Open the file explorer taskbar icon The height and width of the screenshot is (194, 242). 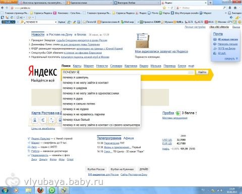[29, 190]
